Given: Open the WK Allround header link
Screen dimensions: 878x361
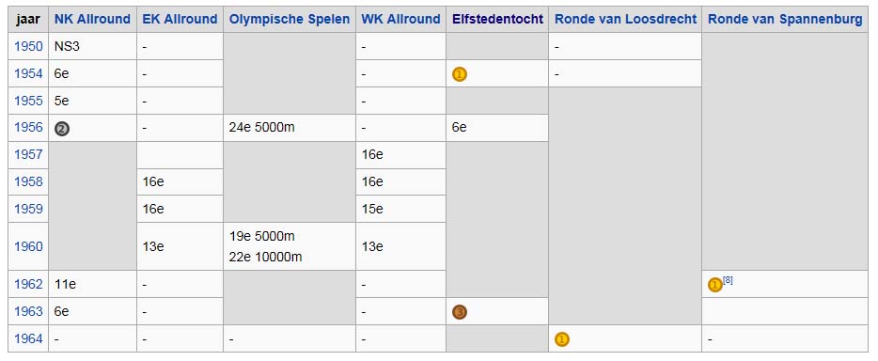Looking at the screenshot, I should pos(400,19).
